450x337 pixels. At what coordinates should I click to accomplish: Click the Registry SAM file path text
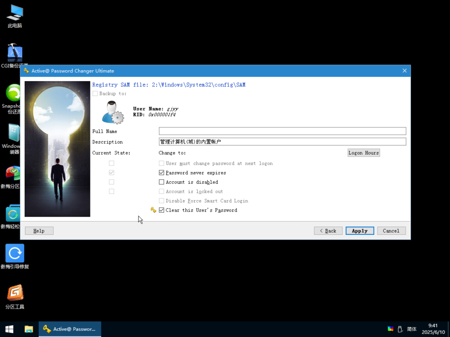coord(169,85)
